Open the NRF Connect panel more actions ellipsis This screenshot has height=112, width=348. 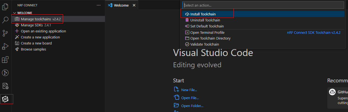coord(99,5)
